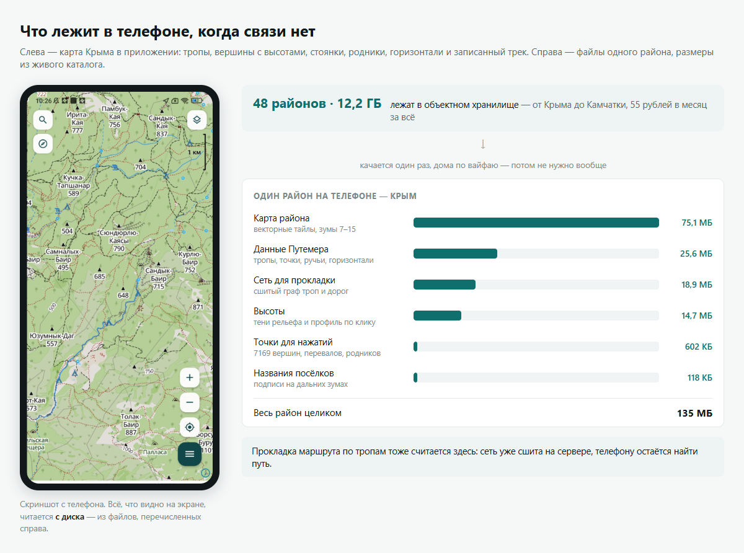Click the '135 МБ' total value

click(694, 413)
